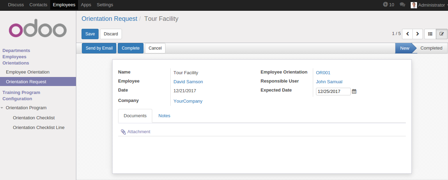This screenshot has height=180, width=448.
Task: Go to the previous record arrow
Action: 407,34
